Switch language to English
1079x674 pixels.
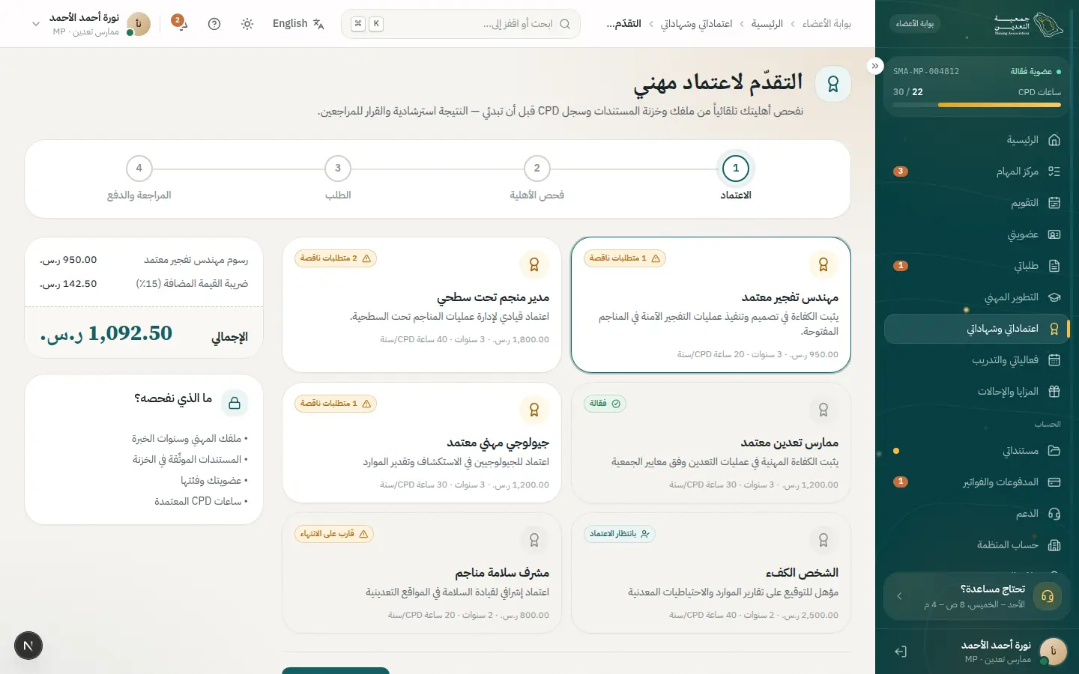(x=298, y=24)
